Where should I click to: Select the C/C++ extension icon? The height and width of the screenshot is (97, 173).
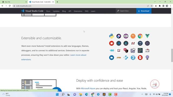coord(126,36)
